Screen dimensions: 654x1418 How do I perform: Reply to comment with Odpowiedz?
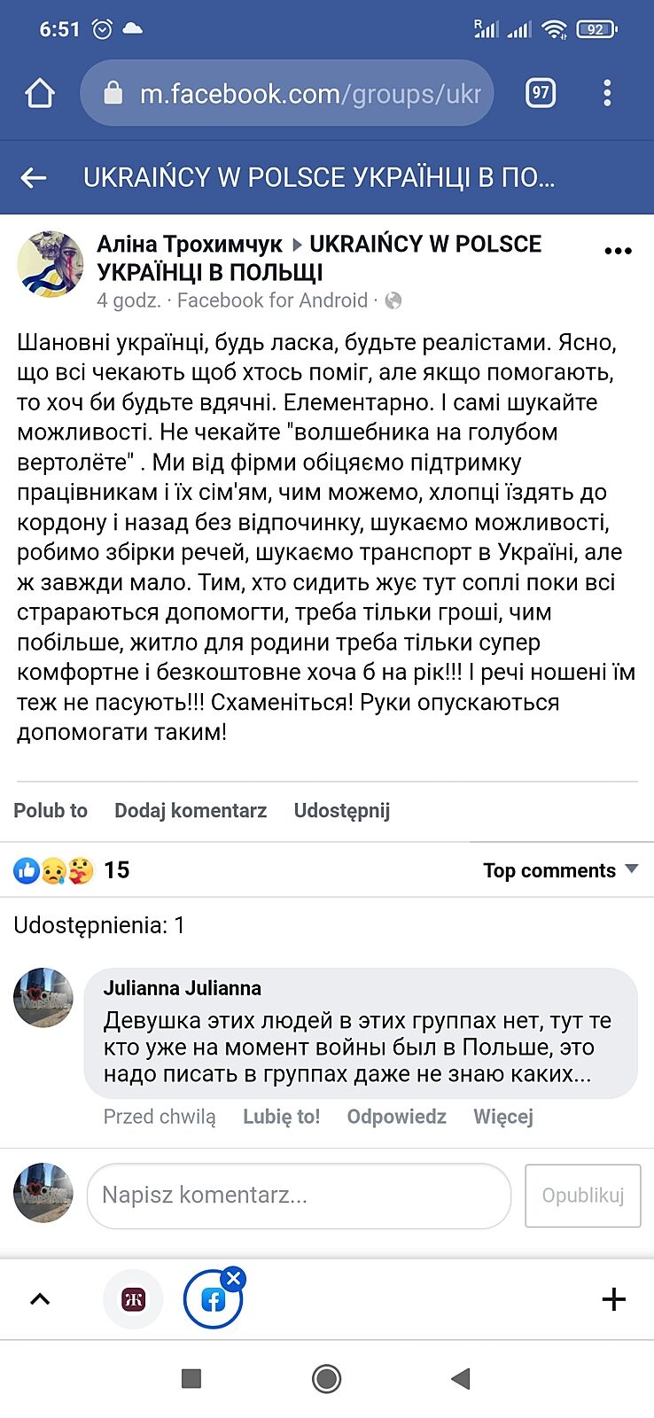[397, 1117]
